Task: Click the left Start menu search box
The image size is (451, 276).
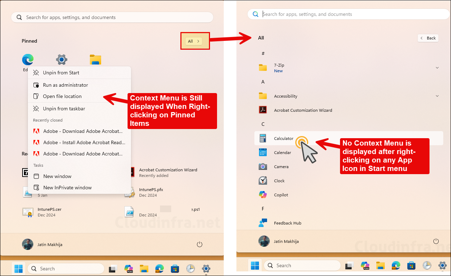Action: 112,17
